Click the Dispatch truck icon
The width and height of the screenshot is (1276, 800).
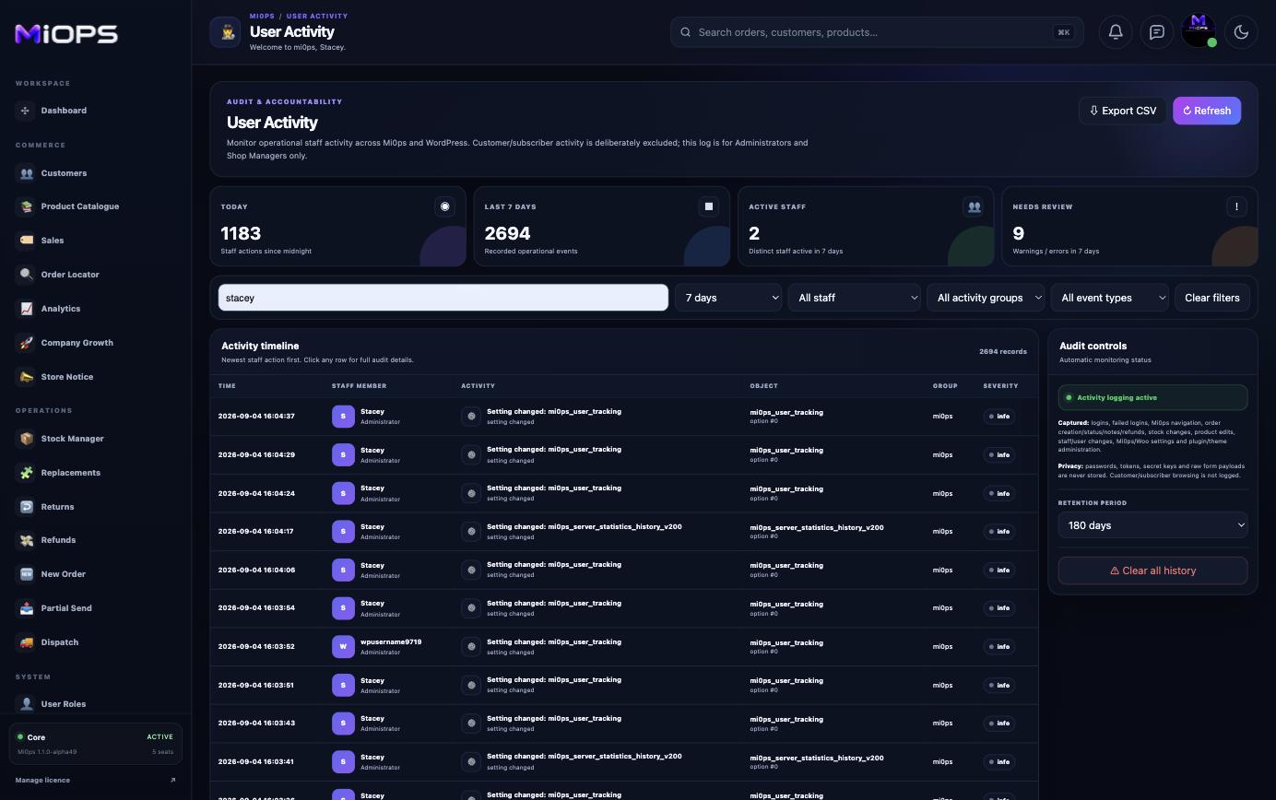pos(26,642)
